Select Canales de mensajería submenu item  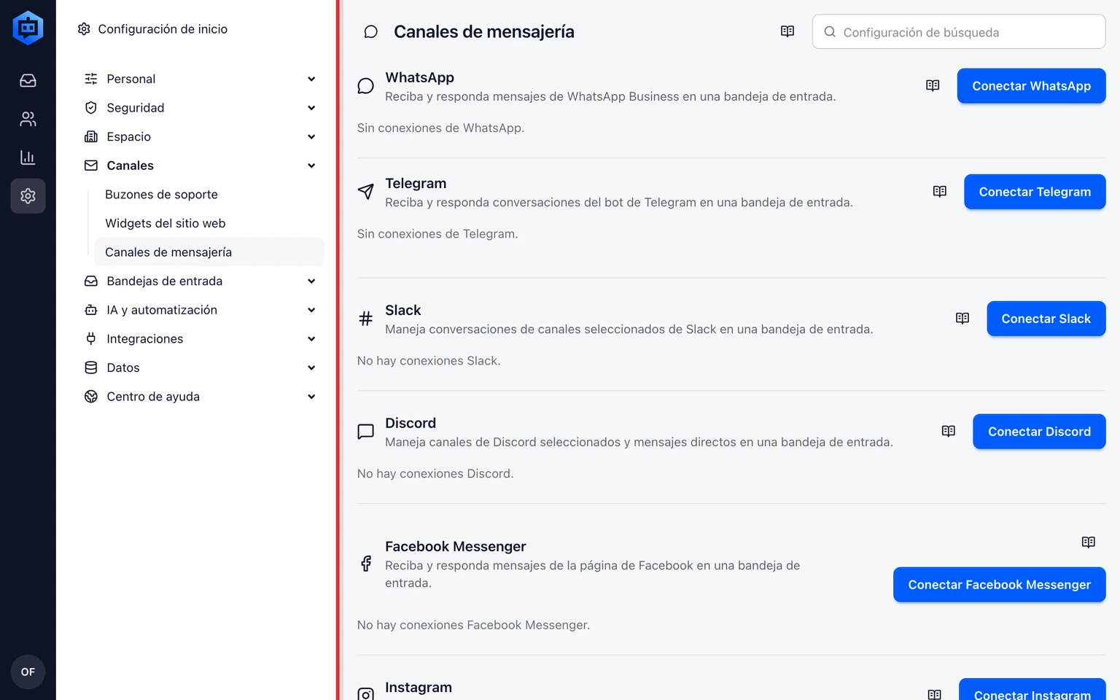point(209,252)
